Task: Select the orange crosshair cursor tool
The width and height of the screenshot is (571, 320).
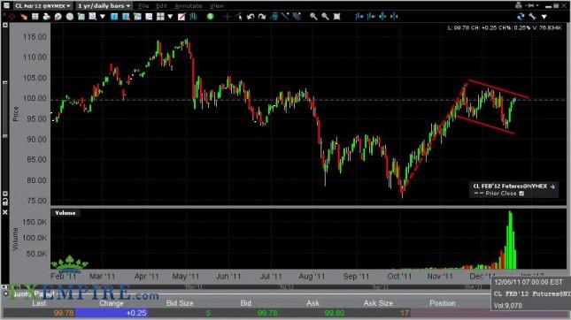Action: coord(228,17)
